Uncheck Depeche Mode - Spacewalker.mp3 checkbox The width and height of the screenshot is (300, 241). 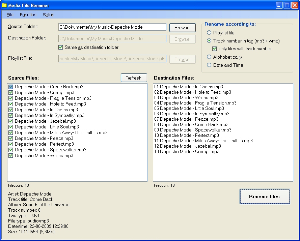[x=11, y=150]
